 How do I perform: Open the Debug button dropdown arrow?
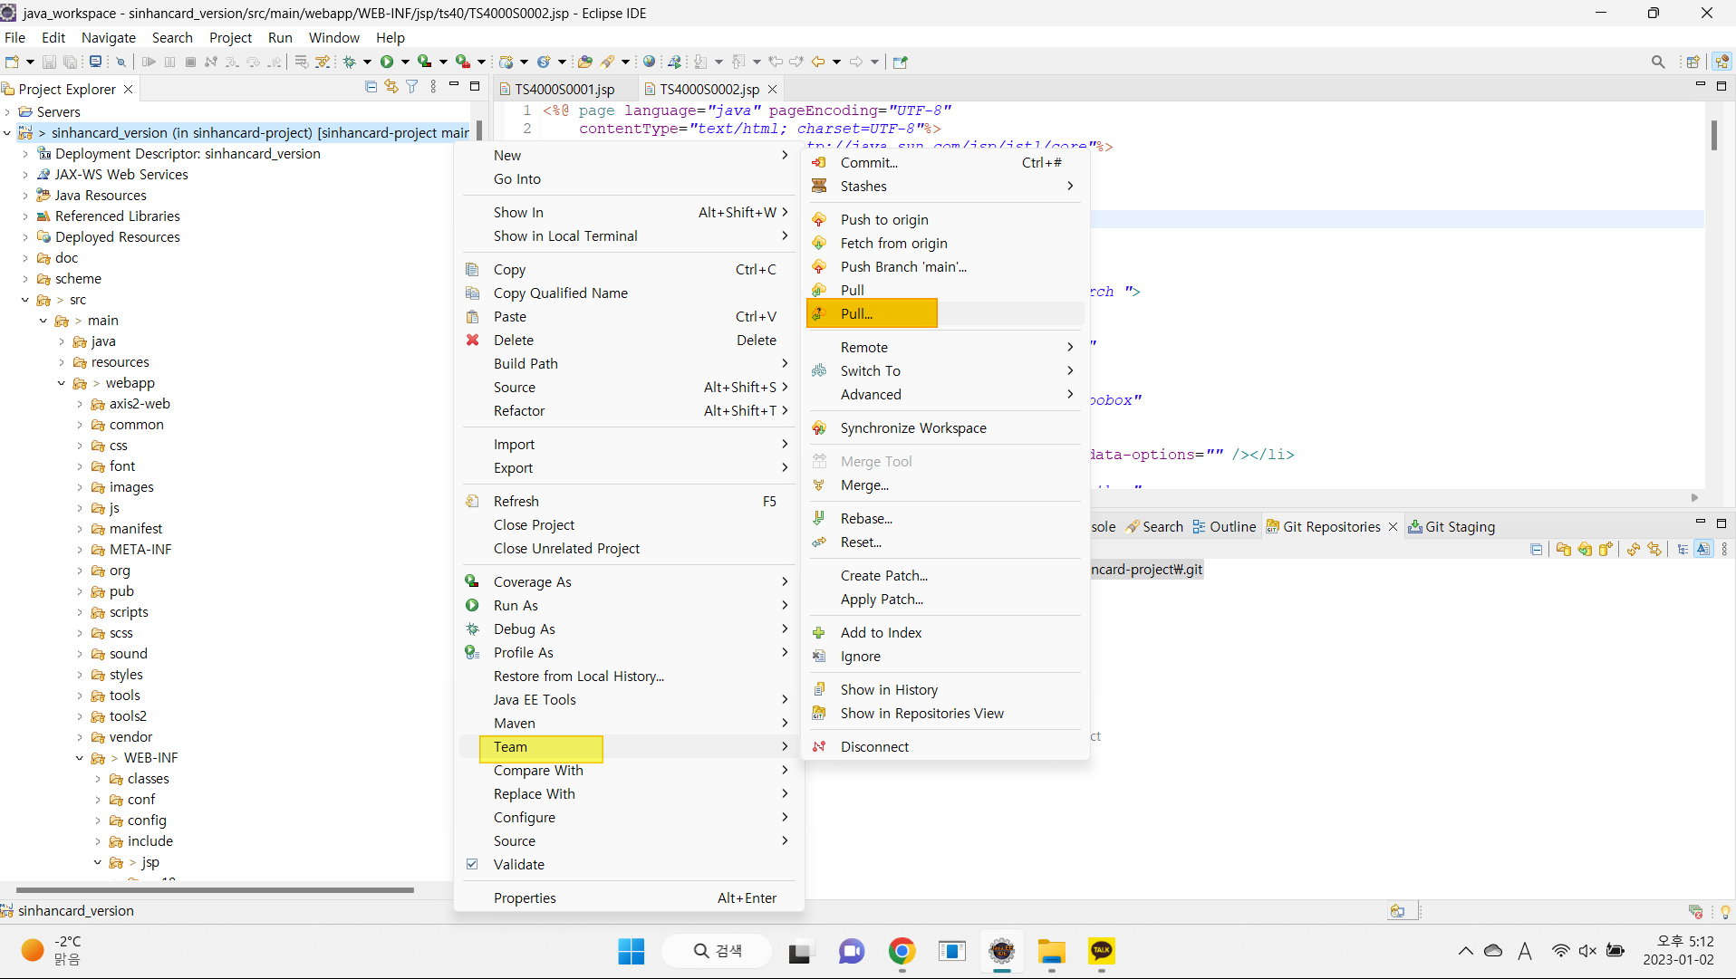367,62
